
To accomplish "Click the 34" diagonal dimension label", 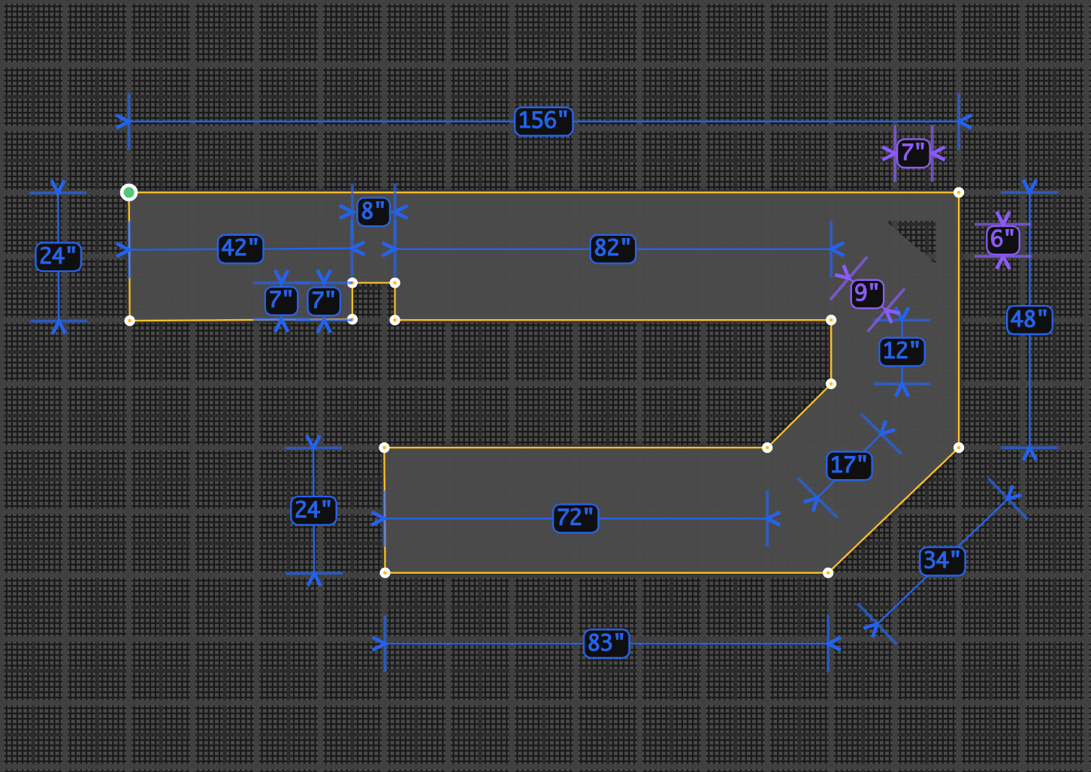I will click(941, 561).
